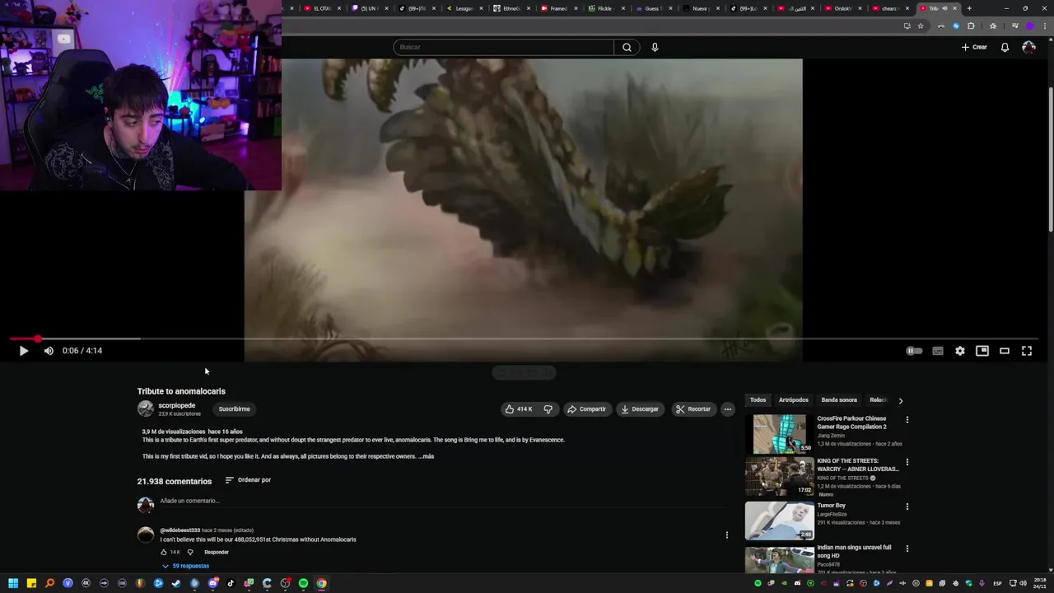The width and height of the screenshot is (1054, 593).
Task: Open options menu for 'Indian man sings' video
Action: (907, 549)
